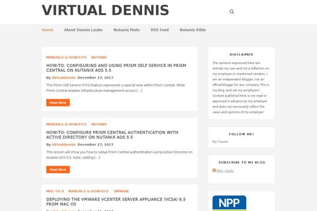Image resolution: width=317 pixels, height=211 pixels.
Task: Click the RSS - Posts link
Action: (x=225, y=171)
